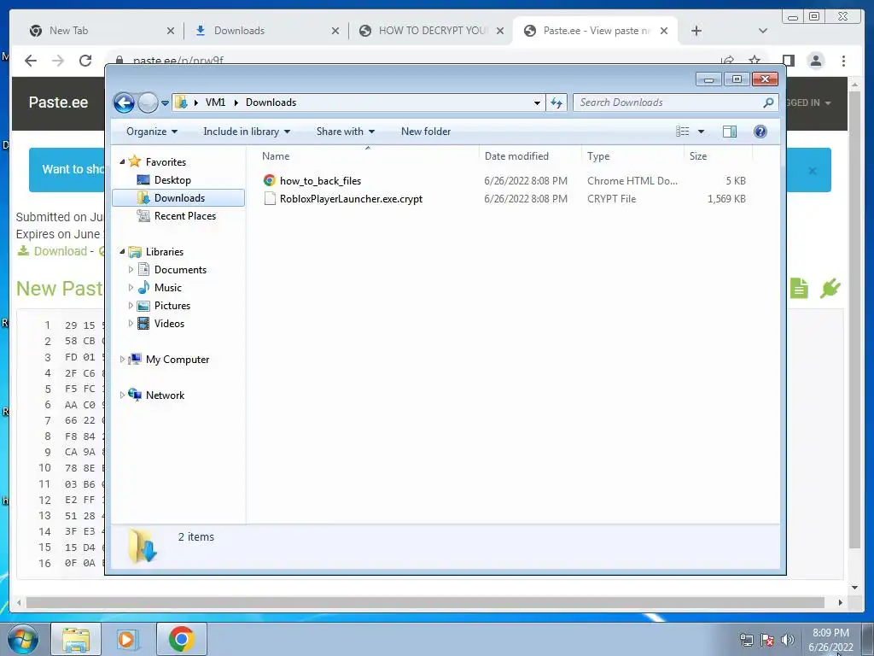Click green document icon on Paste.ee page
This screenshot has width=874, height=656.
coord(799,289)
